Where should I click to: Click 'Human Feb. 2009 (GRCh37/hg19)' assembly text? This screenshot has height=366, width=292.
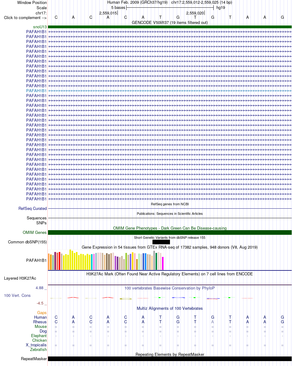137,2
